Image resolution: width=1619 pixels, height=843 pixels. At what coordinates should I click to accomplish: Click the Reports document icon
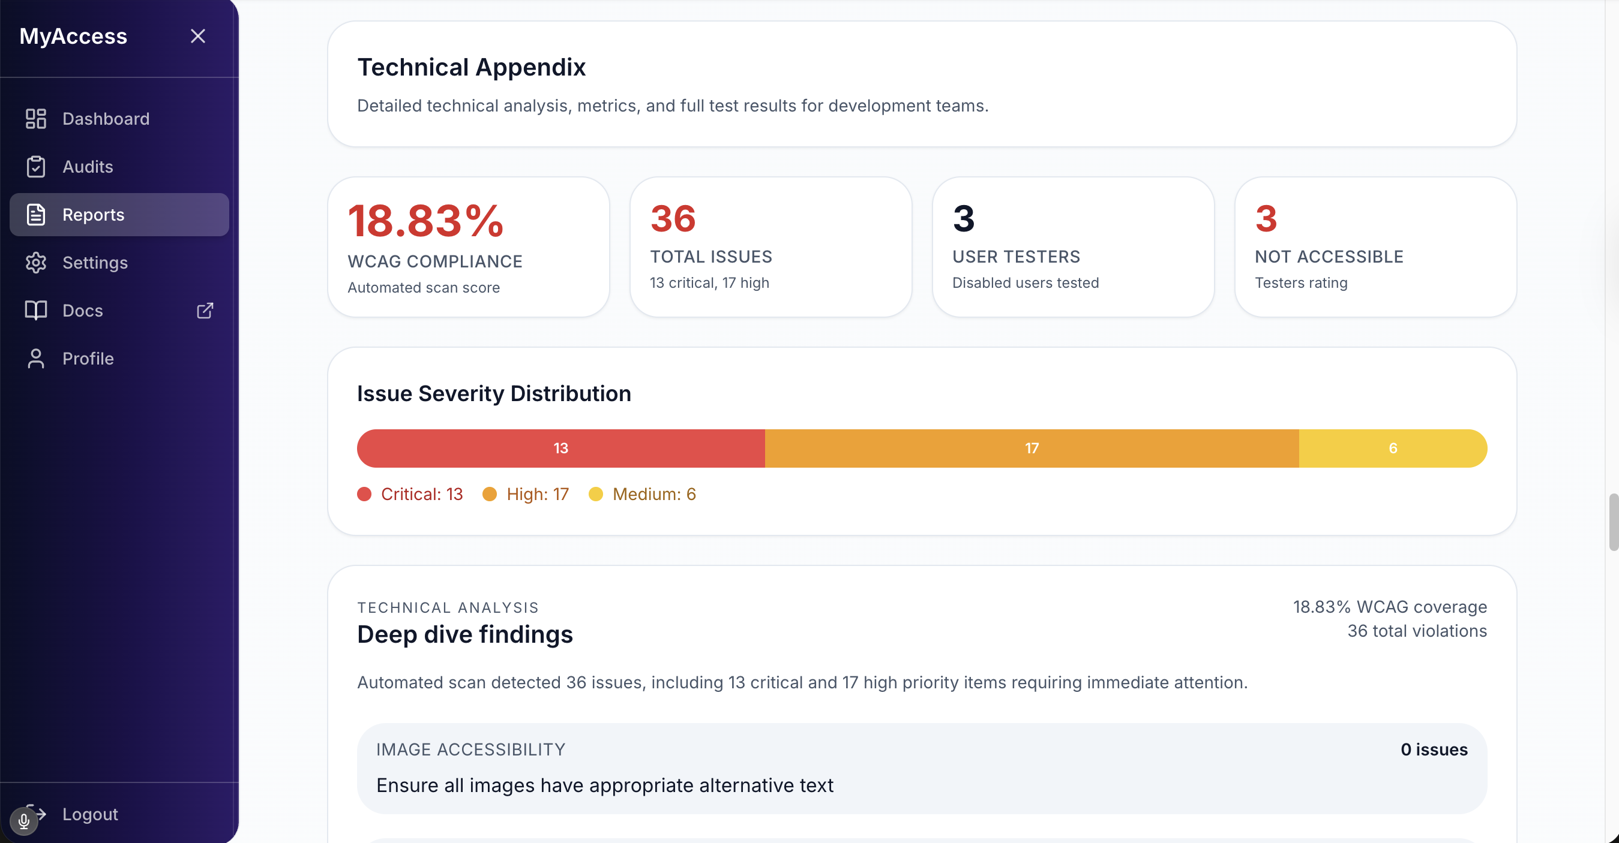[x=35, y=214]
